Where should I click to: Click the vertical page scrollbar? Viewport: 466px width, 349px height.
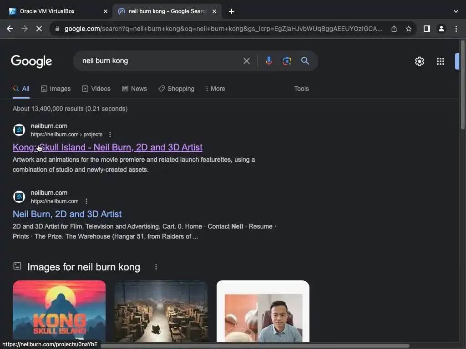click(x=462, y=86)
